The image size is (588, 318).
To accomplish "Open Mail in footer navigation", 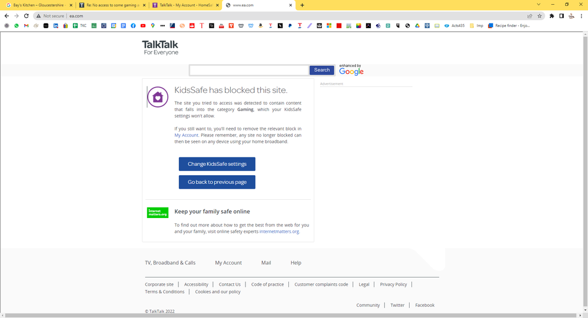I will (x=266, y=263).
